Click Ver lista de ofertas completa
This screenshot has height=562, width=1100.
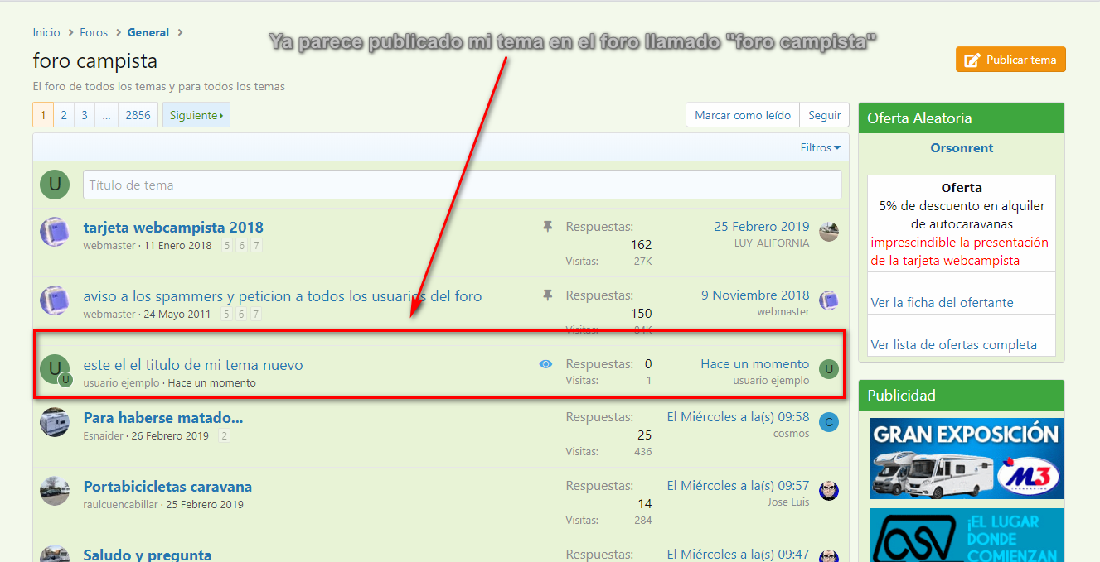tap(953, 345)
